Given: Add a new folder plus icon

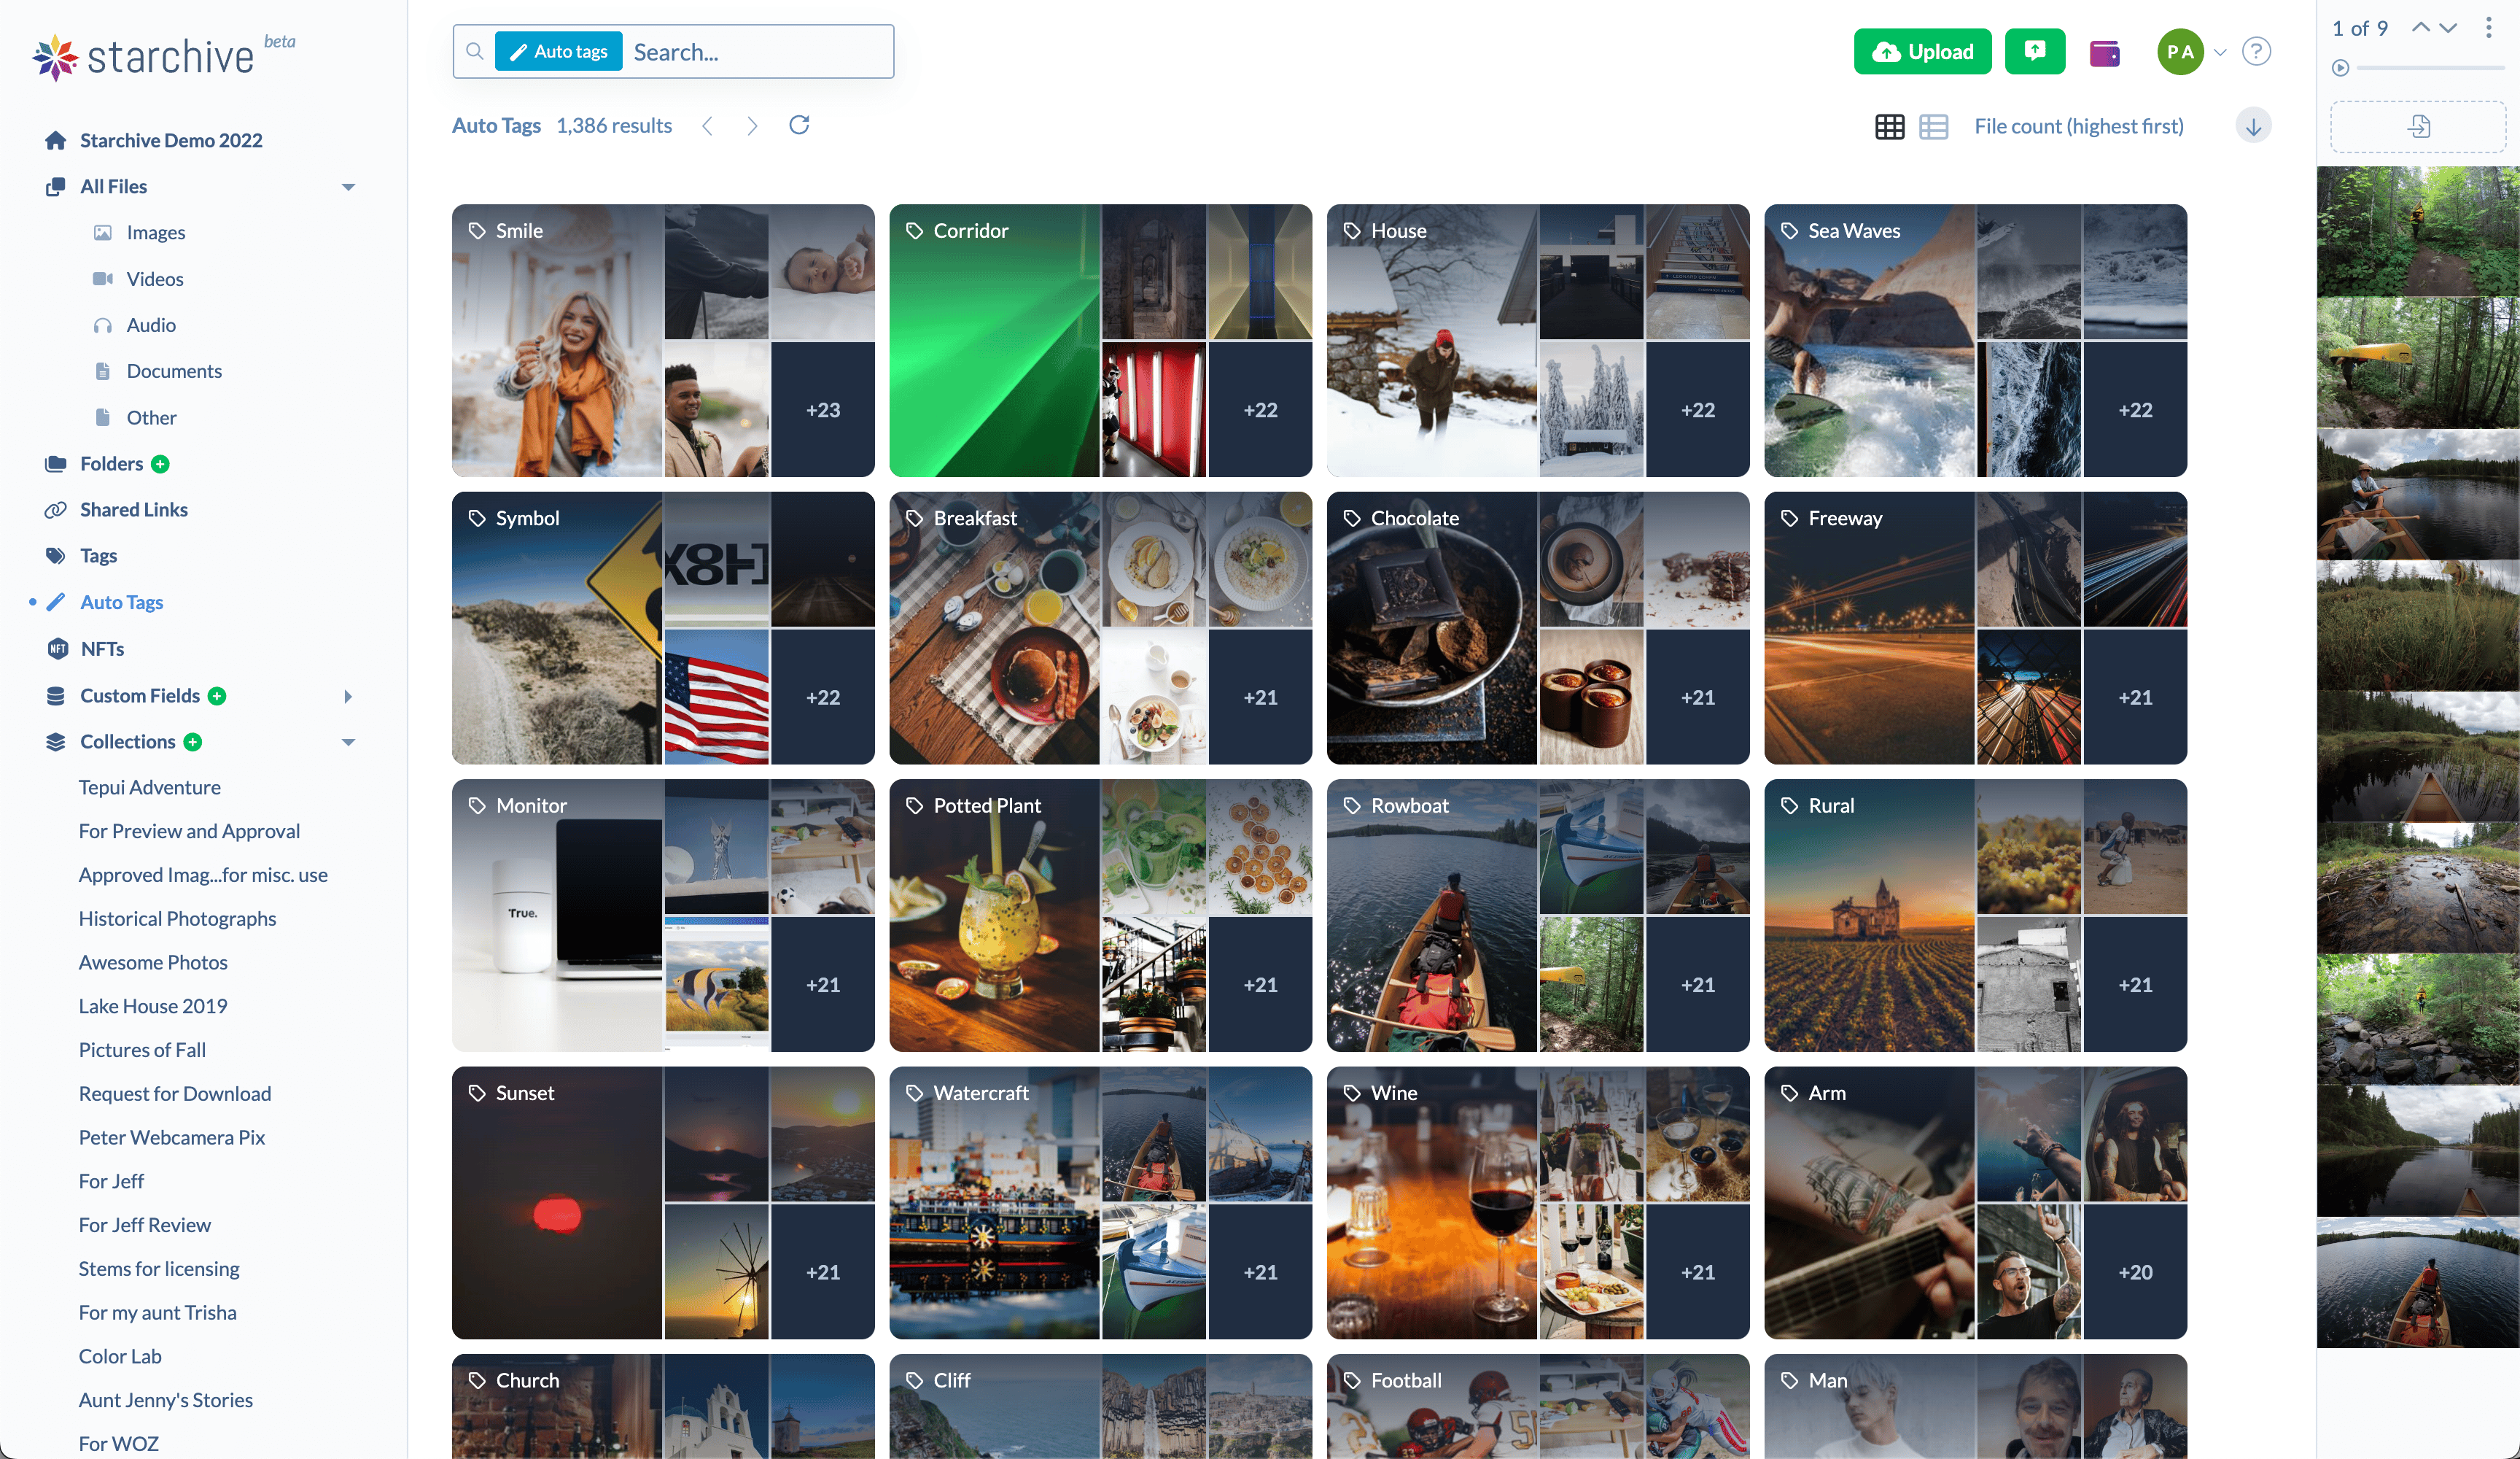Looking at the screenshot, I should click(x=160, y=464).
